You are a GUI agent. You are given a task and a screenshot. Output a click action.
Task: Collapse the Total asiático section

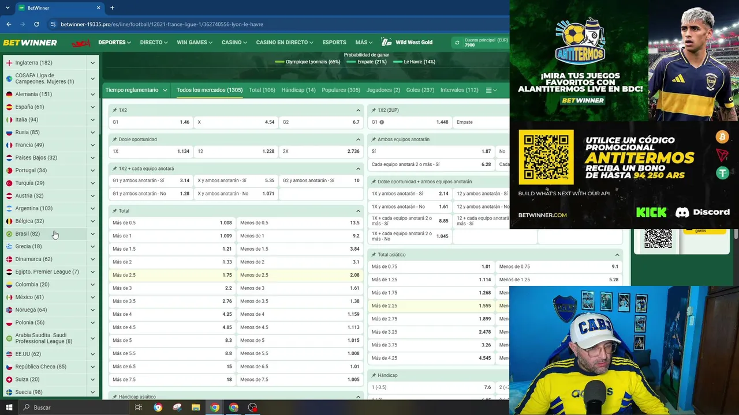[617, 255]
